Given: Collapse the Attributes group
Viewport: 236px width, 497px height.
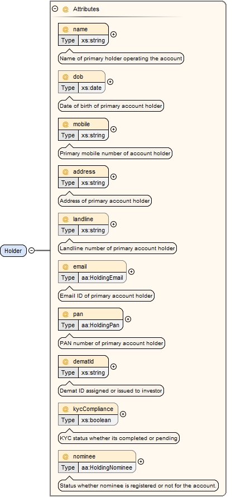Looking at the screenshot, I should [x=55, y=9].
